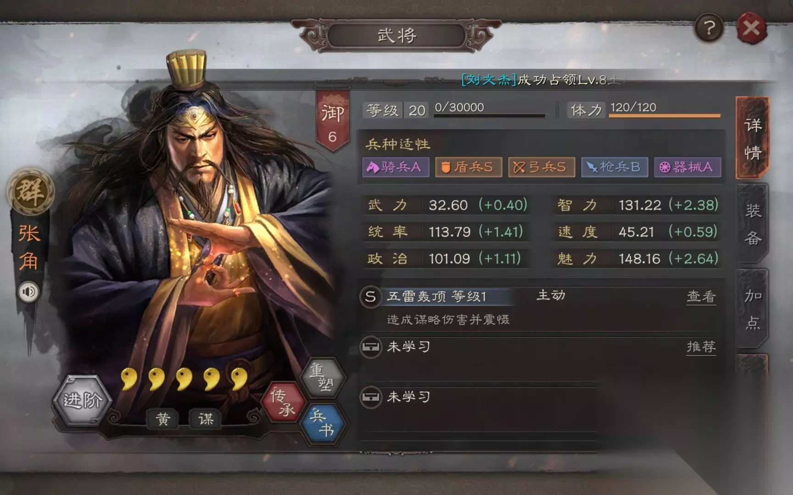793x495 pixels.
Task: Select the 骑兵A troop aptitude tag
Action: coord(396,167)
